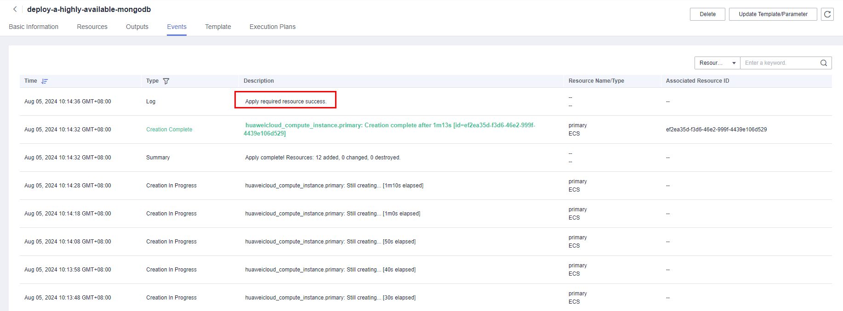Viewport: 843px width, 311px height.
Task: Switch to the Basic Information tab
Action: coord(34,27)
